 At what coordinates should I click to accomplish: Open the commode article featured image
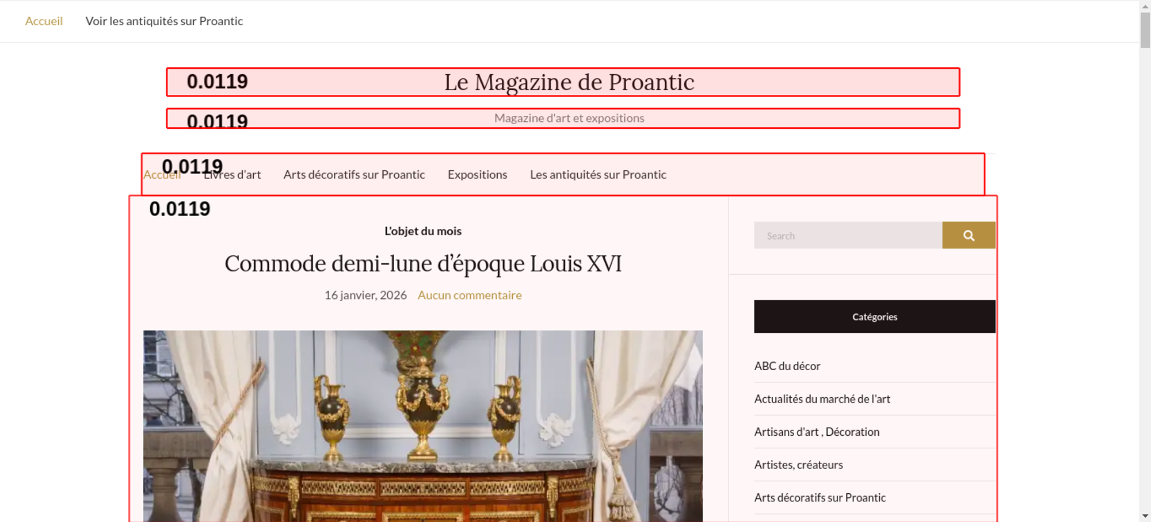point(423,426)
